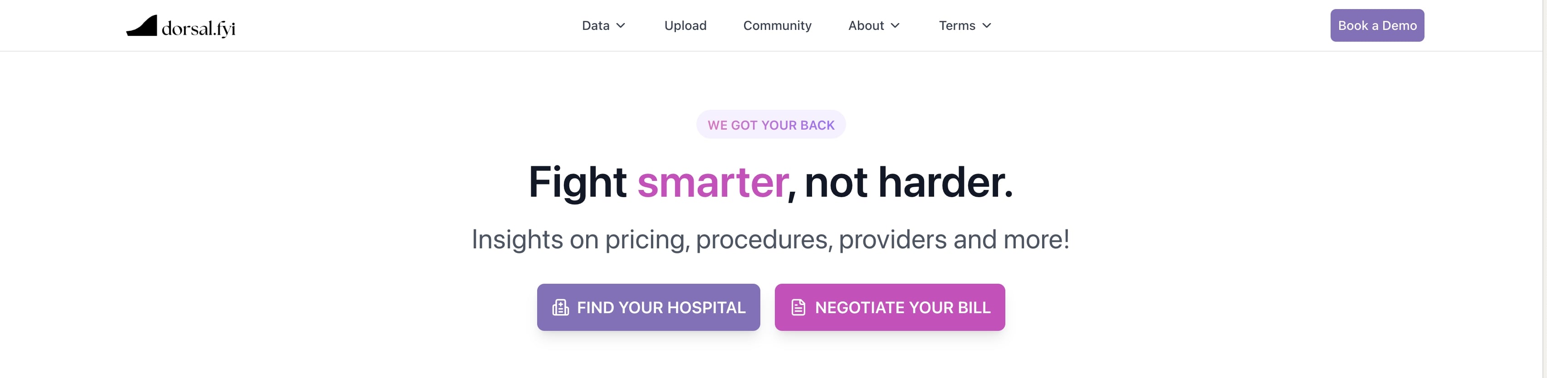Expand the Data dropdown chevron
This screenshot has width=1547, height=378.
(x=621, y=26)
